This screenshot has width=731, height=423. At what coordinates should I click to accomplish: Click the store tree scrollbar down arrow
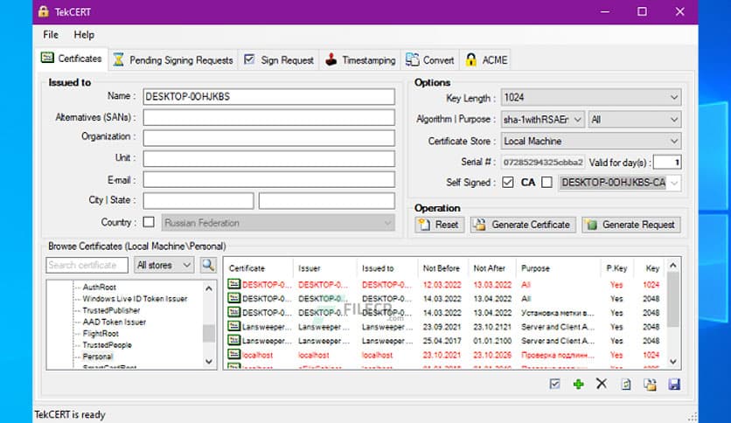[x=209, y=362]
